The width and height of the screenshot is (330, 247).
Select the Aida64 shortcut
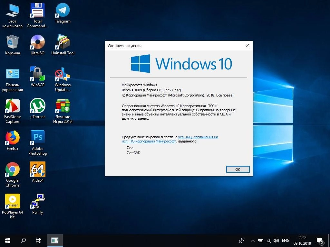[37, 172]
